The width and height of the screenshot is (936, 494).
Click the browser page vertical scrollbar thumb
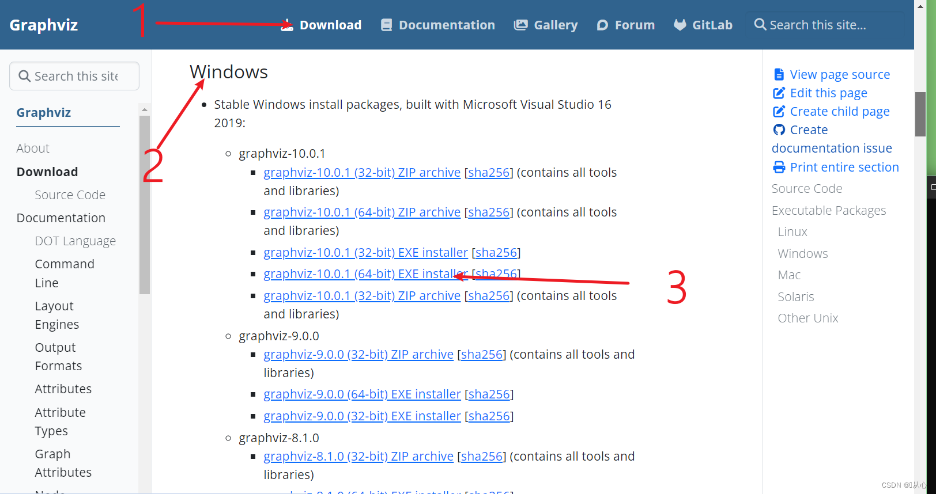tap(920, 114)
